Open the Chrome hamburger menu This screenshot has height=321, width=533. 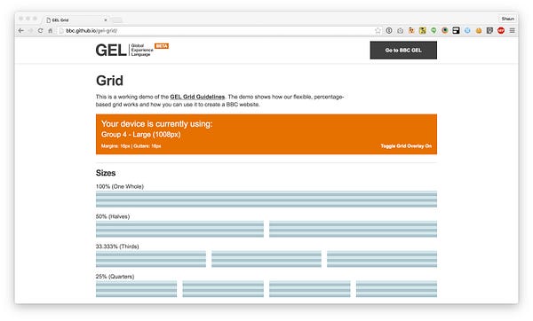512,30
